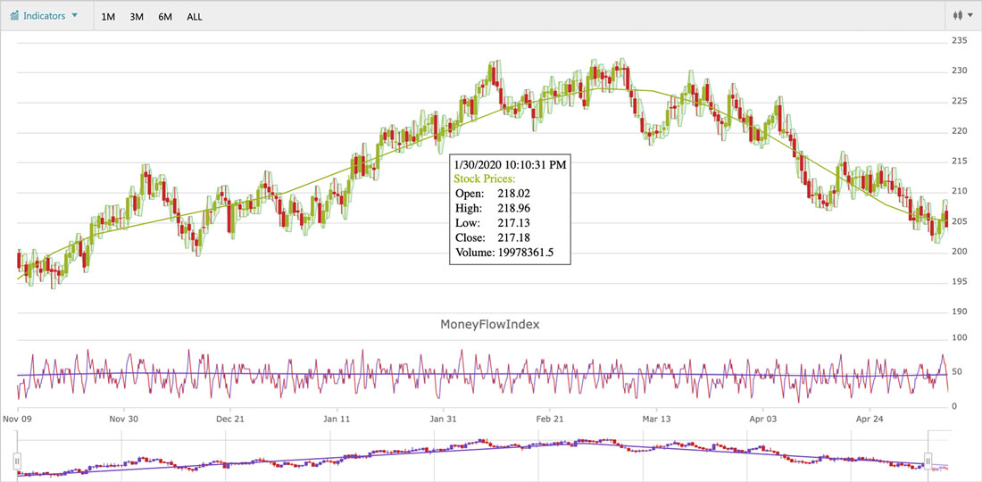The height and width of the screenshot is (482, 982).
Task: Click the candlestick chart type icon
Action: [x=959, y=16]
